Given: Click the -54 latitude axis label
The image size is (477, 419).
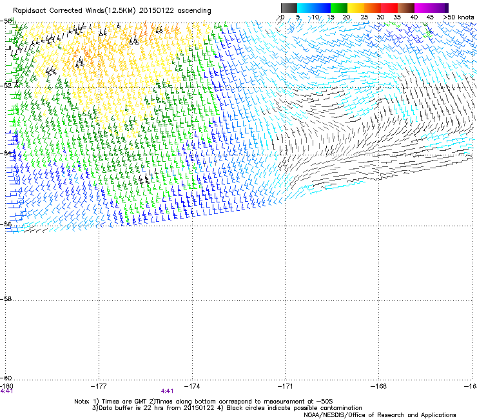Looking at the screenshot, I should [6, 153].
